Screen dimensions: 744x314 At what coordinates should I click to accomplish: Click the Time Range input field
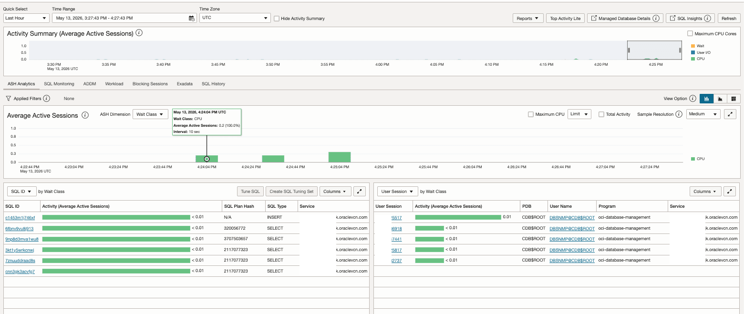tap(124, 18)
